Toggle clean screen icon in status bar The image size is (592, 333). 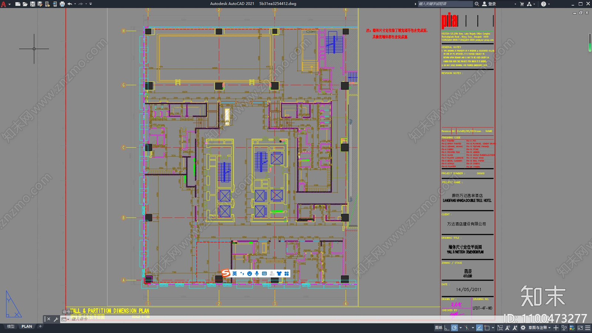click(x=580, y=327)
